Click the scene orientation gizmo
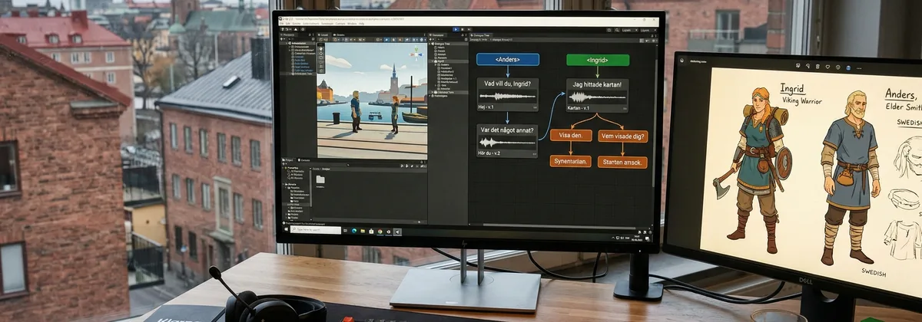922x322 pixels. tap(416, 54)
